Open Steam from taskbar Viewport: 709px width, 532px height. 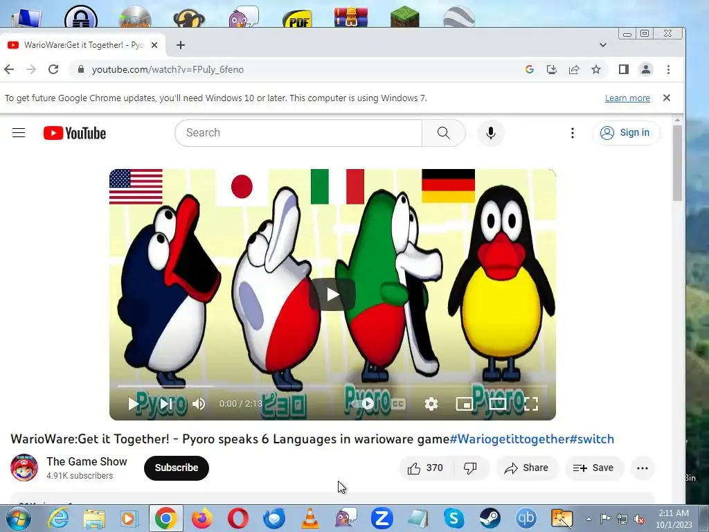click(490, 518)
